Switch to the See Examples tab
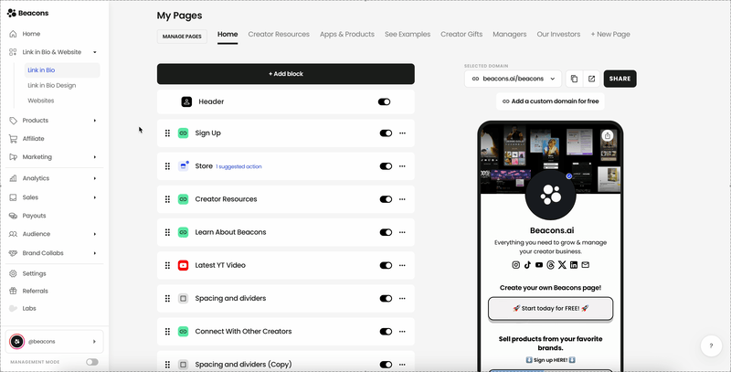 pyautogui.click(x=408, y=35)
